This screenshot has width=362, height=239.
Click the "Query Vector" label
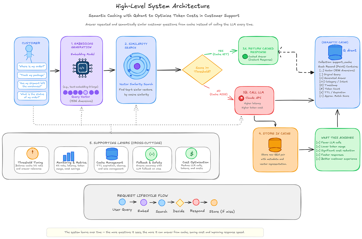coord(81,97)
